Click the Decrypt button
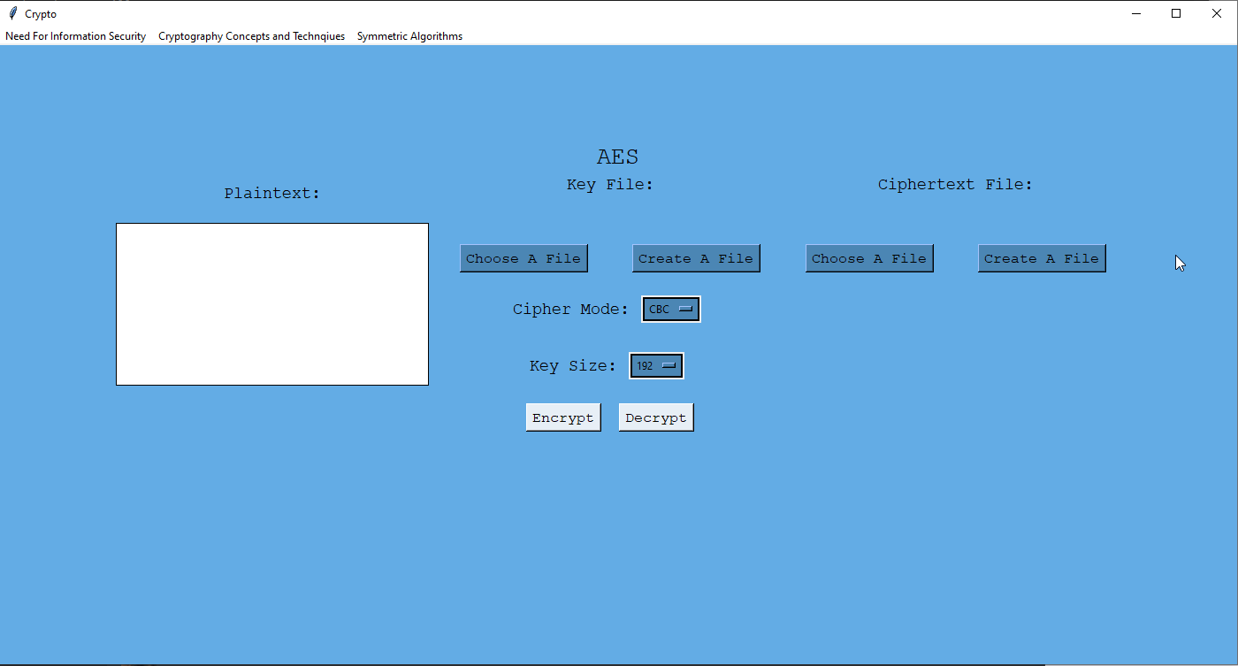Image resolution: width=1238 pixels, height=666 pixels. (656, 417)
